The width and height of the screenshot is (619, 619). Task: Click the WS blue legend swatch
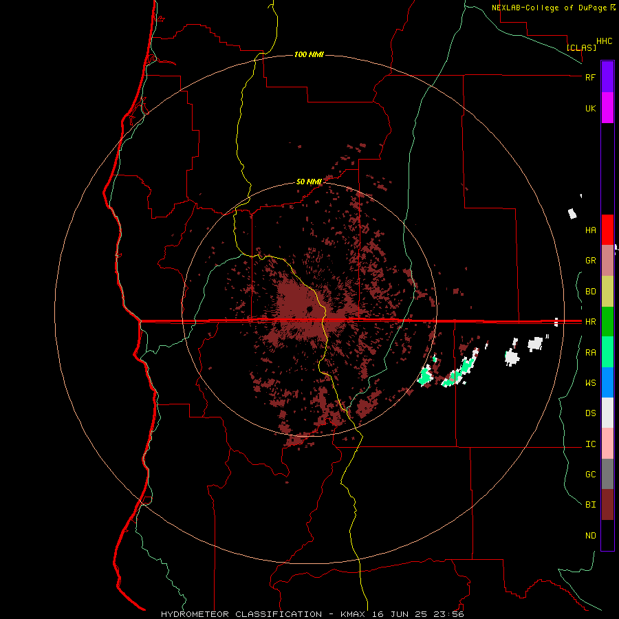[x=607, y=382]
